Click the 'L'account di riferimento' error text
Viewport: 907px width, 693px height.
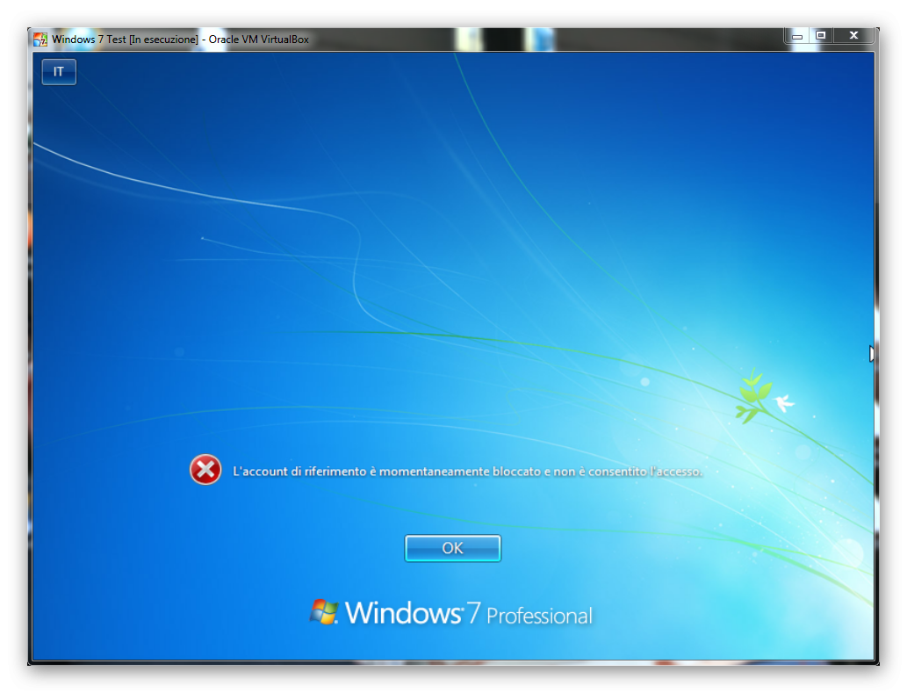[x=467, y=472]
